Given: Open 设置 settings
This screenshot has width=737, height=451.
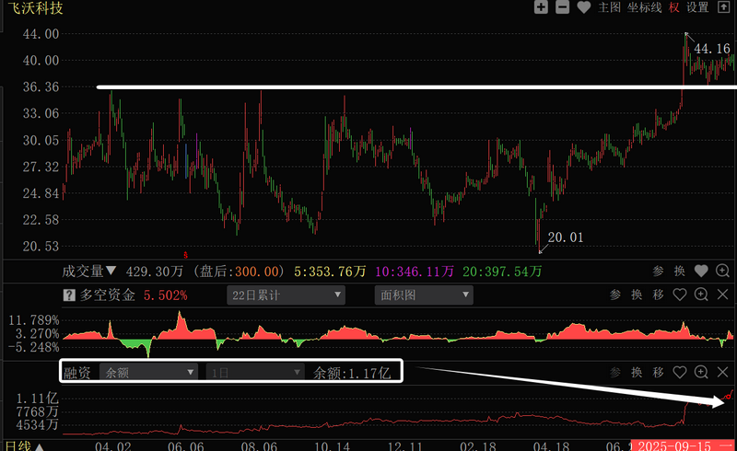Looking at the screenshot, I should pos(697,7).
